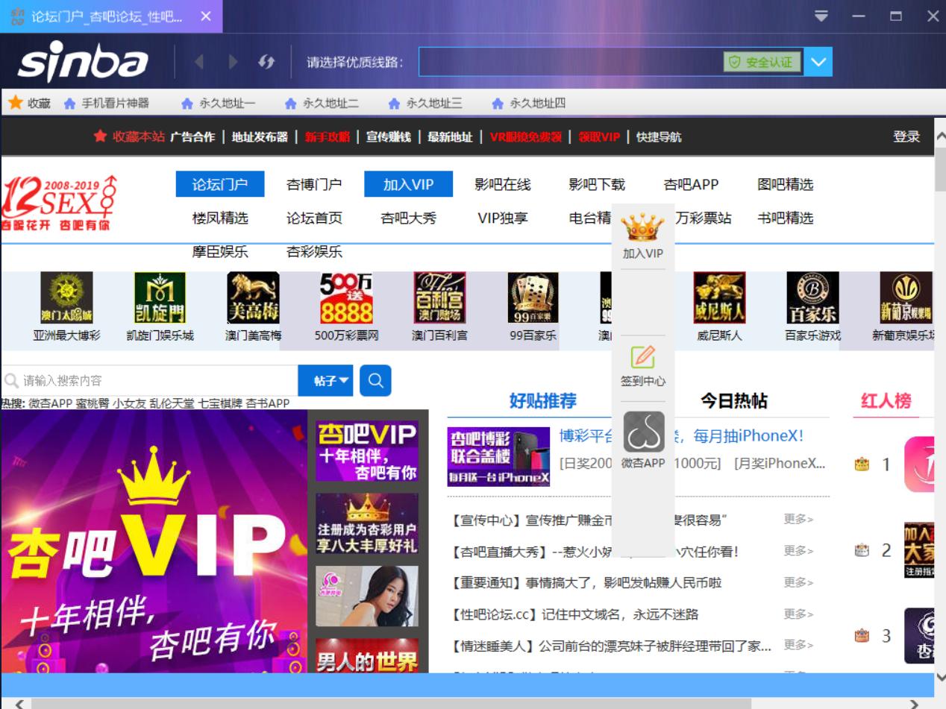The height and width of the screenshot is (709, 946).
Task: Click the 新葡京娱乐场 ad icon
Action: click(906, 297)
